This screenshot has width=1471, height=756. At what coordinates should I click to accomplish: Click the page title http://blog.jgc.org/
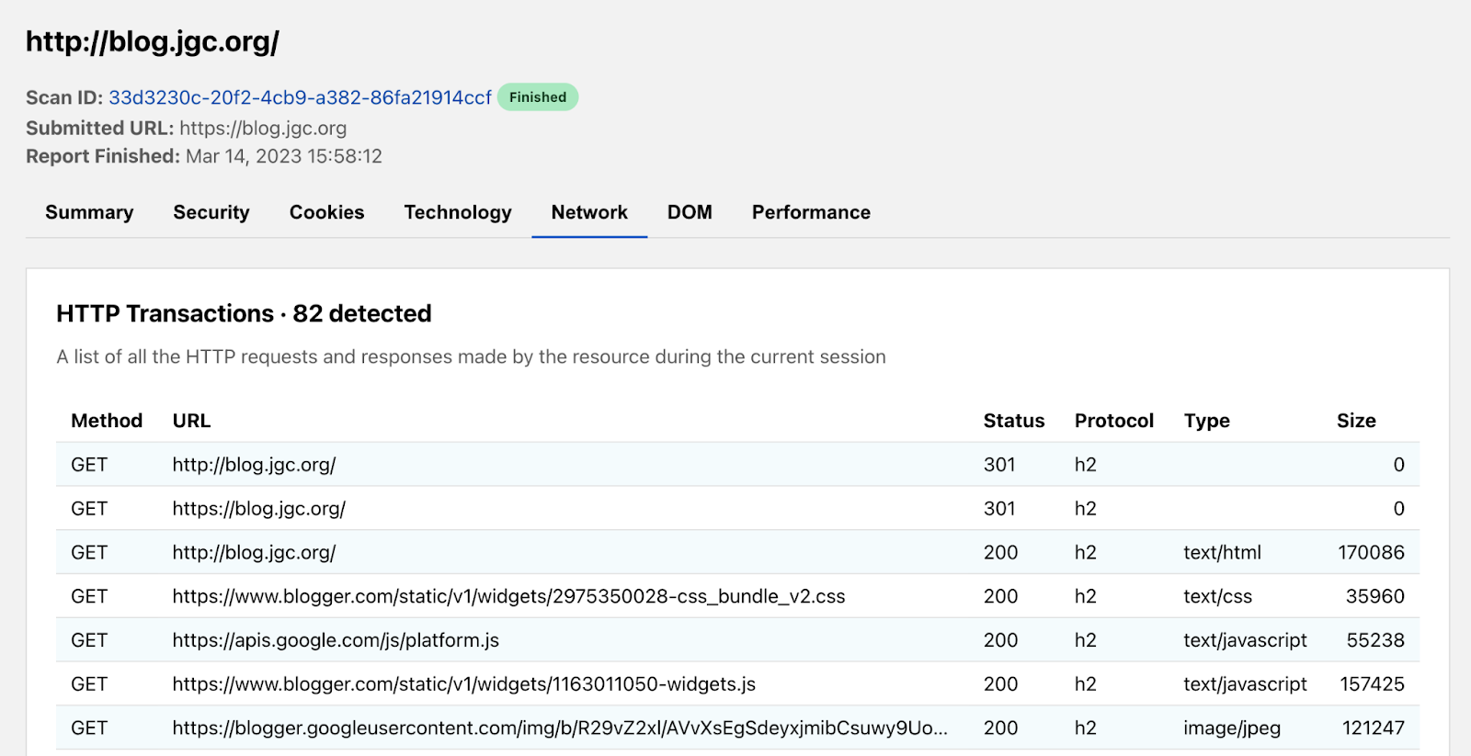point(153,42)
